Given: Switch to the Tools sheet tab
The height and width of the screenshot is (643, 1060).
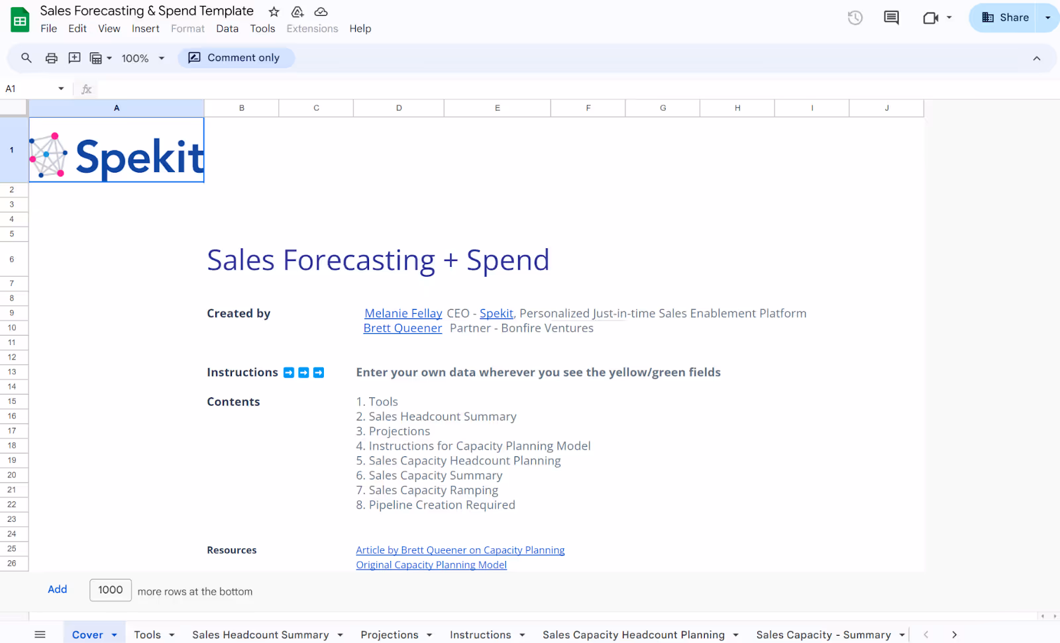Looking at the screenshot, I should pyautogui.click(x=147, y=634).
